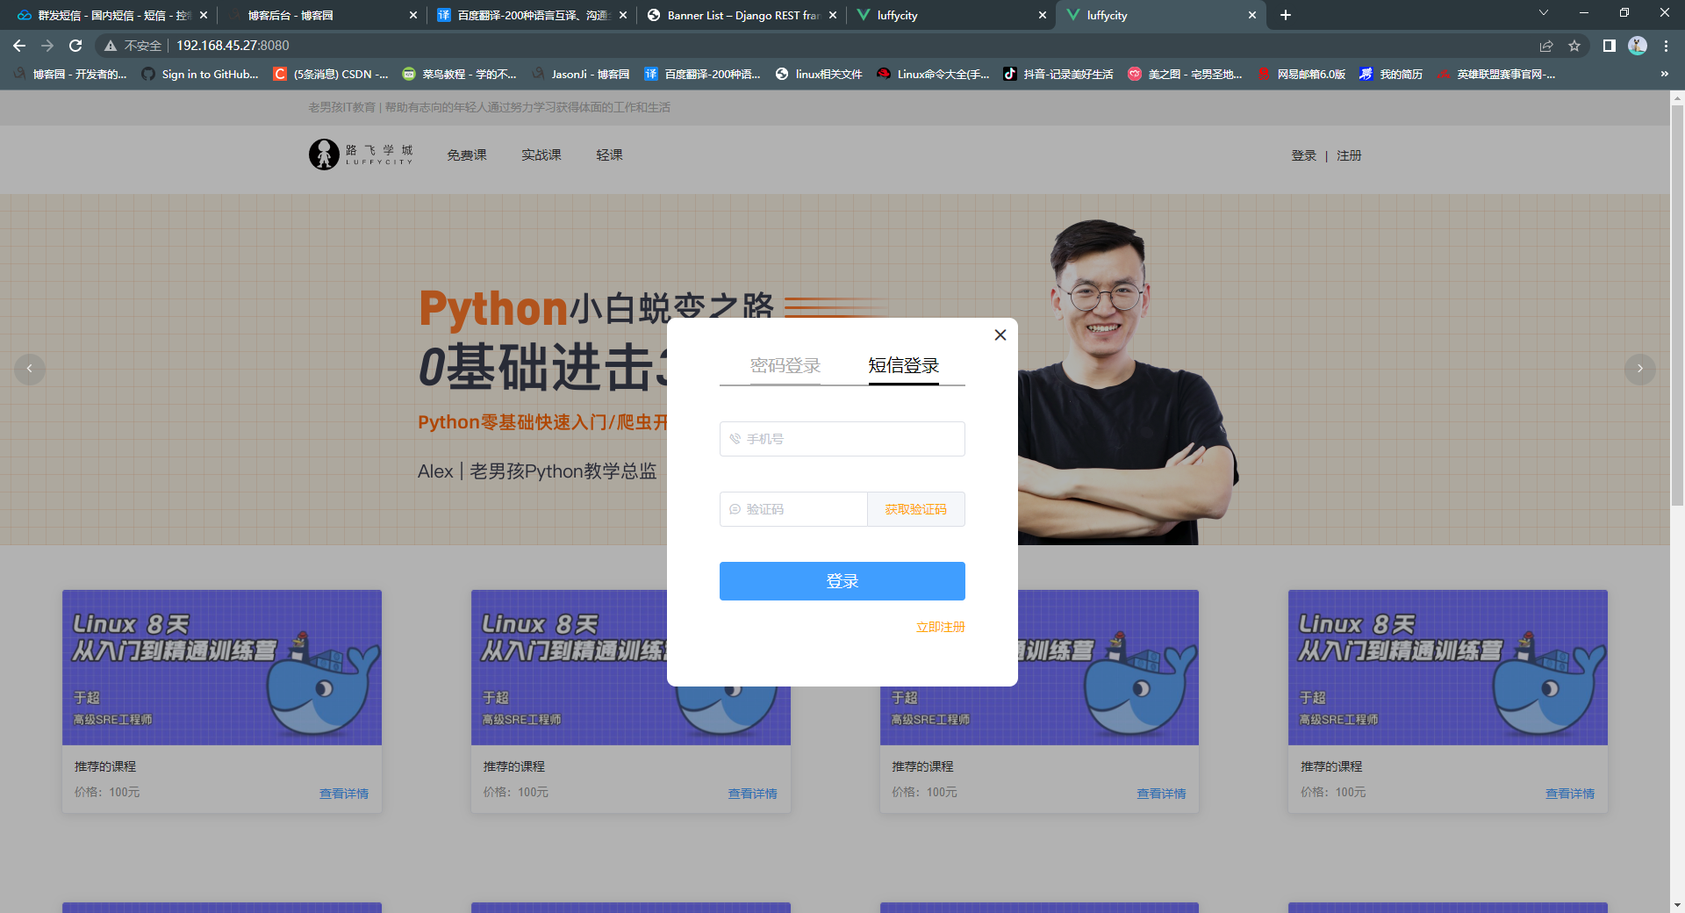Click the Luffycity logo in header

point(361,155)
